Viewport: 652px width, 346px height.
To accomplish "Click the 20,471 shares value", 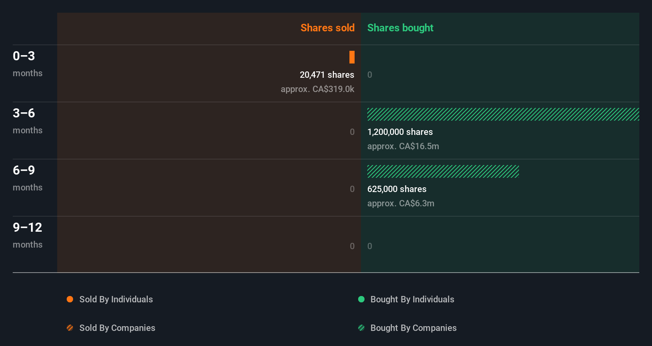I will (x=327, y=75).
